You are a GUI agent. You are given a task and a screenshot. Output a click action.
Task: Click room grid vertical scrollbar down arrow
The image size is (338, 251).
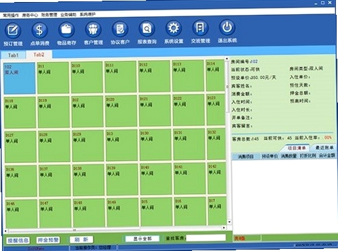click(x=229, y=222)
